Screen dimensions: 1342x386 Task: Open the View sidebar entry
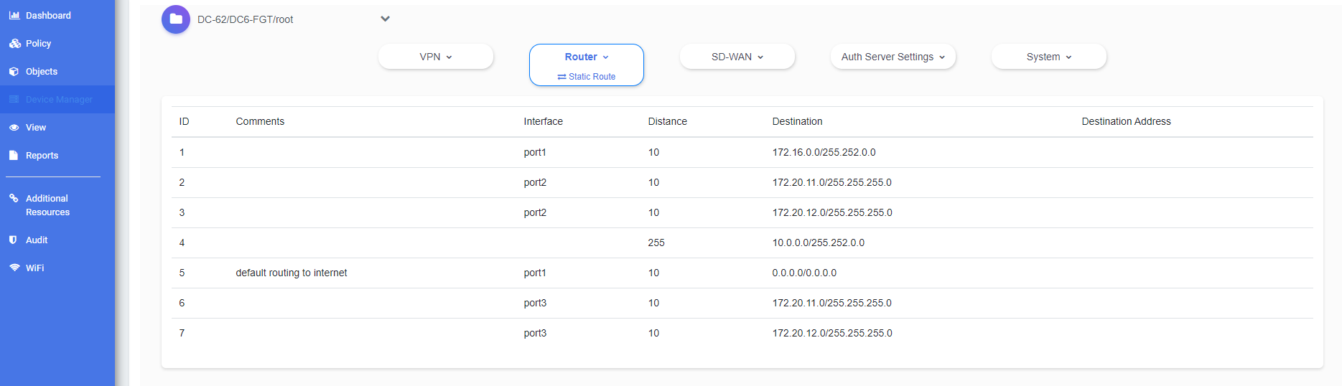click(x=57, y=127)
